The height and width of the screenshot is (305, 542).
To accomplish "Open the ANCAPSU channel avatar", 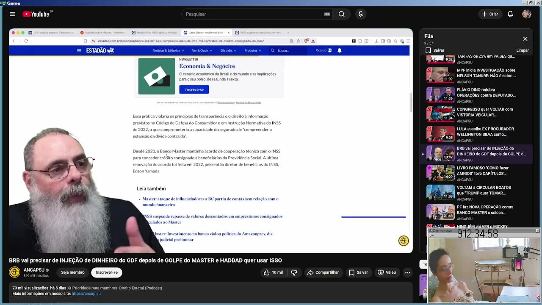I will pyautogui.click(x=15, y=272).
